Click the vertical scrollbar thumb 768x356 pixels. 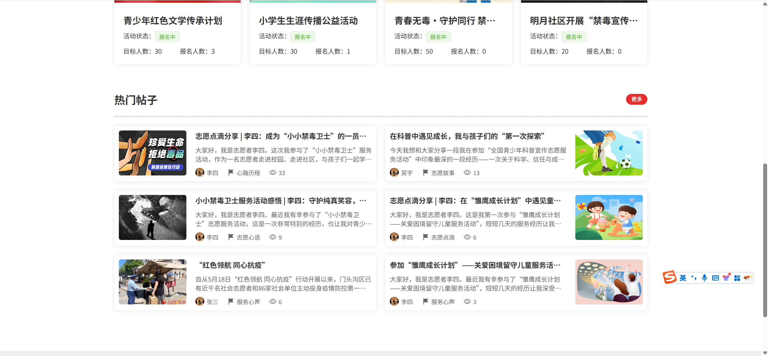tap(765, 240)
